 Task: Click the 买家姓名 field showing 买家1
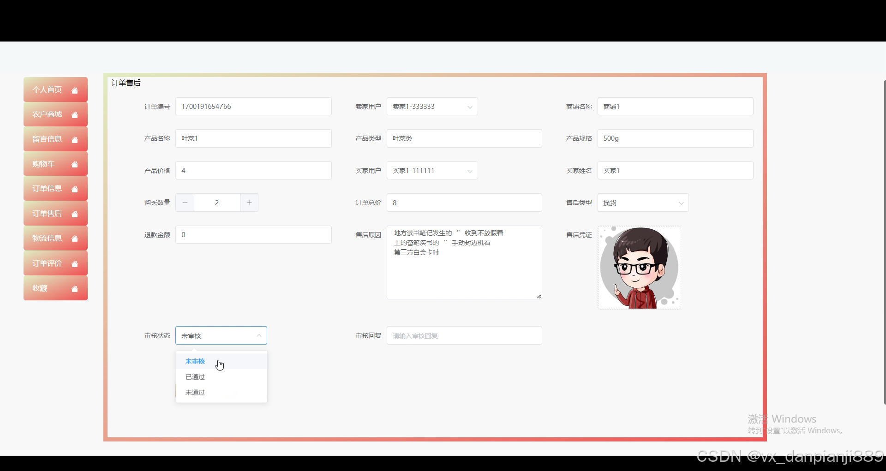[x=676, y=171]
